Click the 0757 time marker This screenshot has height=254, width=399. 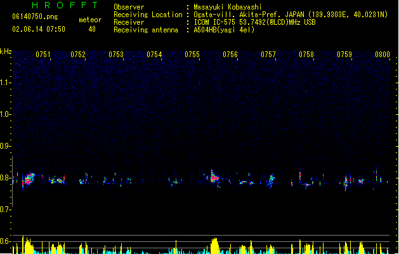tap(268, 55)
